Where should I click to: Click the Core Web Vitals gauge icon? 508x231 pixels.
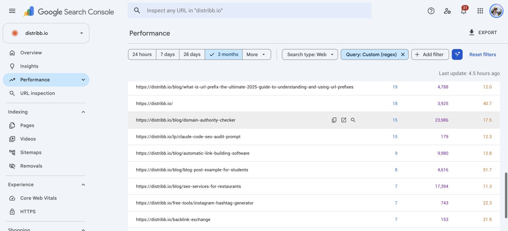tap(12, 198)
